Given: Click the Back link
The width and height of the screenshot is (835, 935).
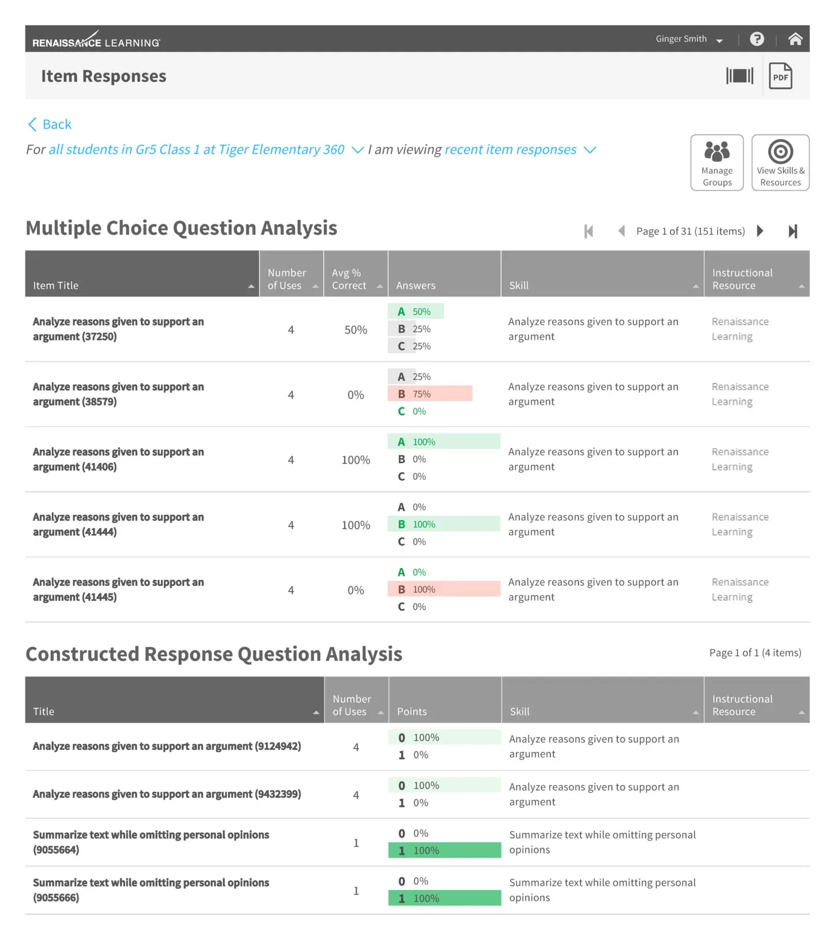Looking at the screenshot, I should [x=50, y=124].
